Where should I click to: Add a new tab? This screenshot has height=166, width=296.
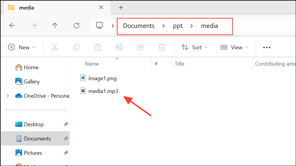[121, 8]
